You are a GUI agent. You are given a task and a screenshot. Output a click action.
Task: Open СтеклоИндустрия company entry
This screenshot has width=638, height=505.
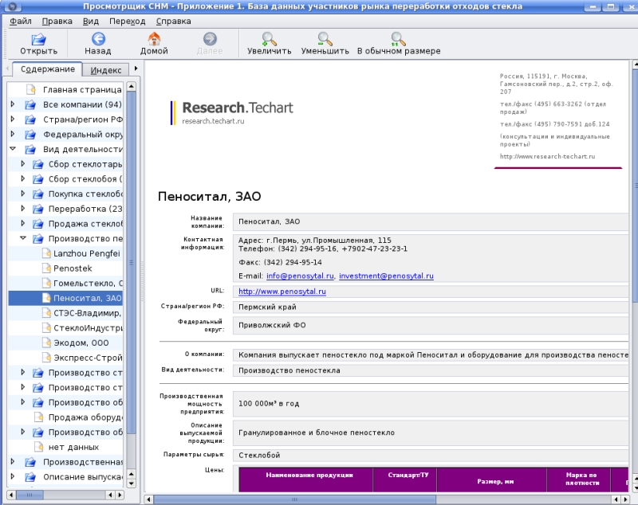[x=88, y=328]
